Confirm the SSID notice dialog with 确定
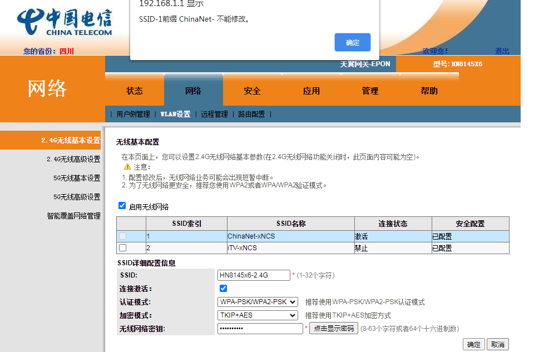 352,42
